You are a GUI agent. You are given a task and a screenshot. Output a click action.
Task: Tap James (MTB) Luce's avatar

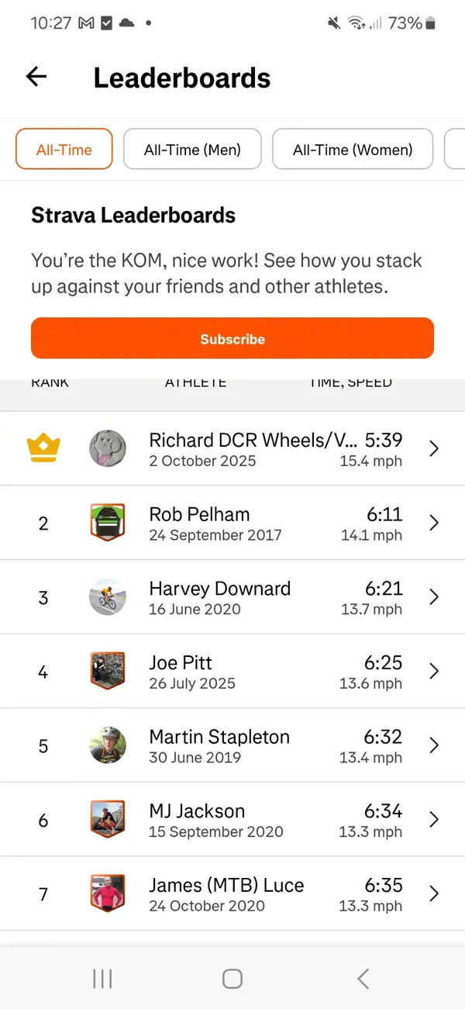[x=107, y=893]
